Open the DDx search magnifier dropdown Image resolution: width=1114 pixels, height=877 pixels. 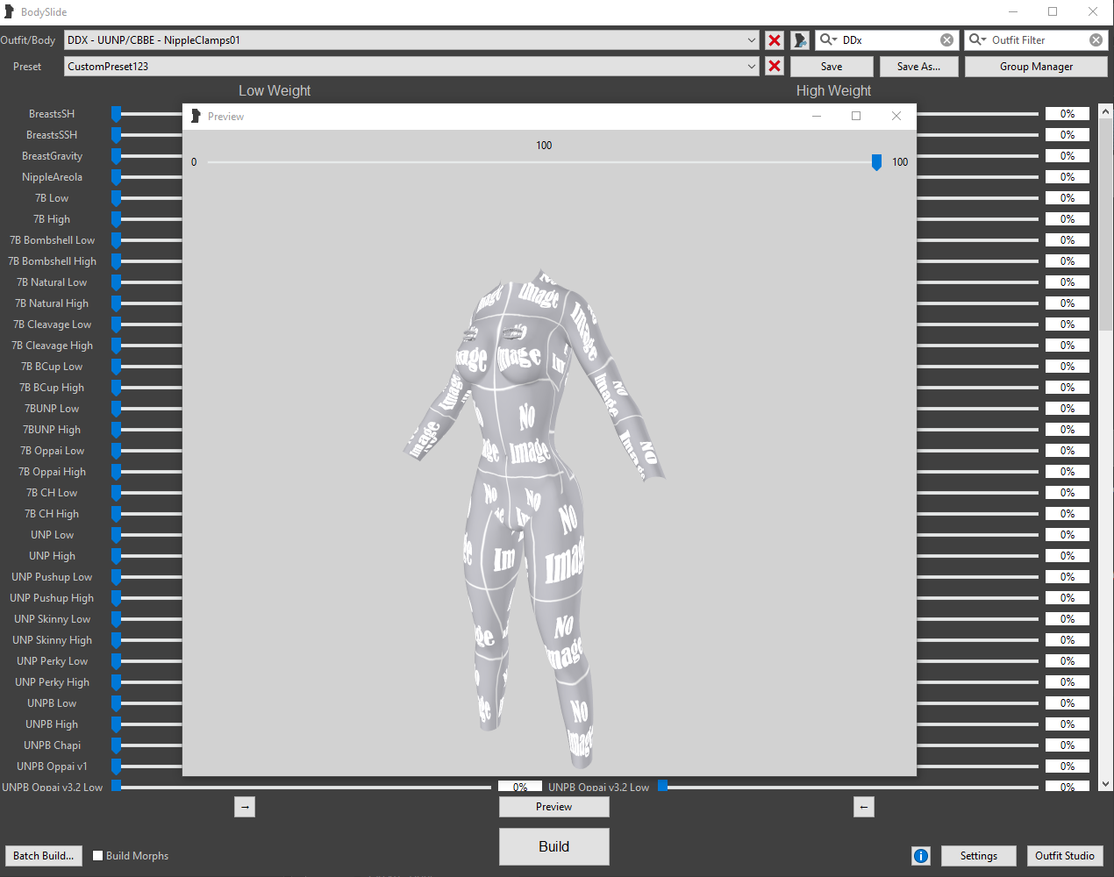click(828, 40)
